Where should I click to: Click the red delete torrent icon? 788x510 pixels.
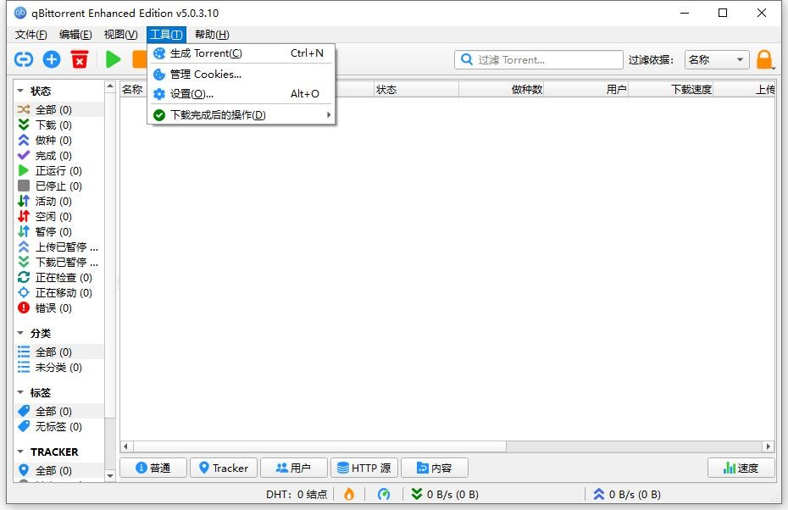click(x=80, y=59)
